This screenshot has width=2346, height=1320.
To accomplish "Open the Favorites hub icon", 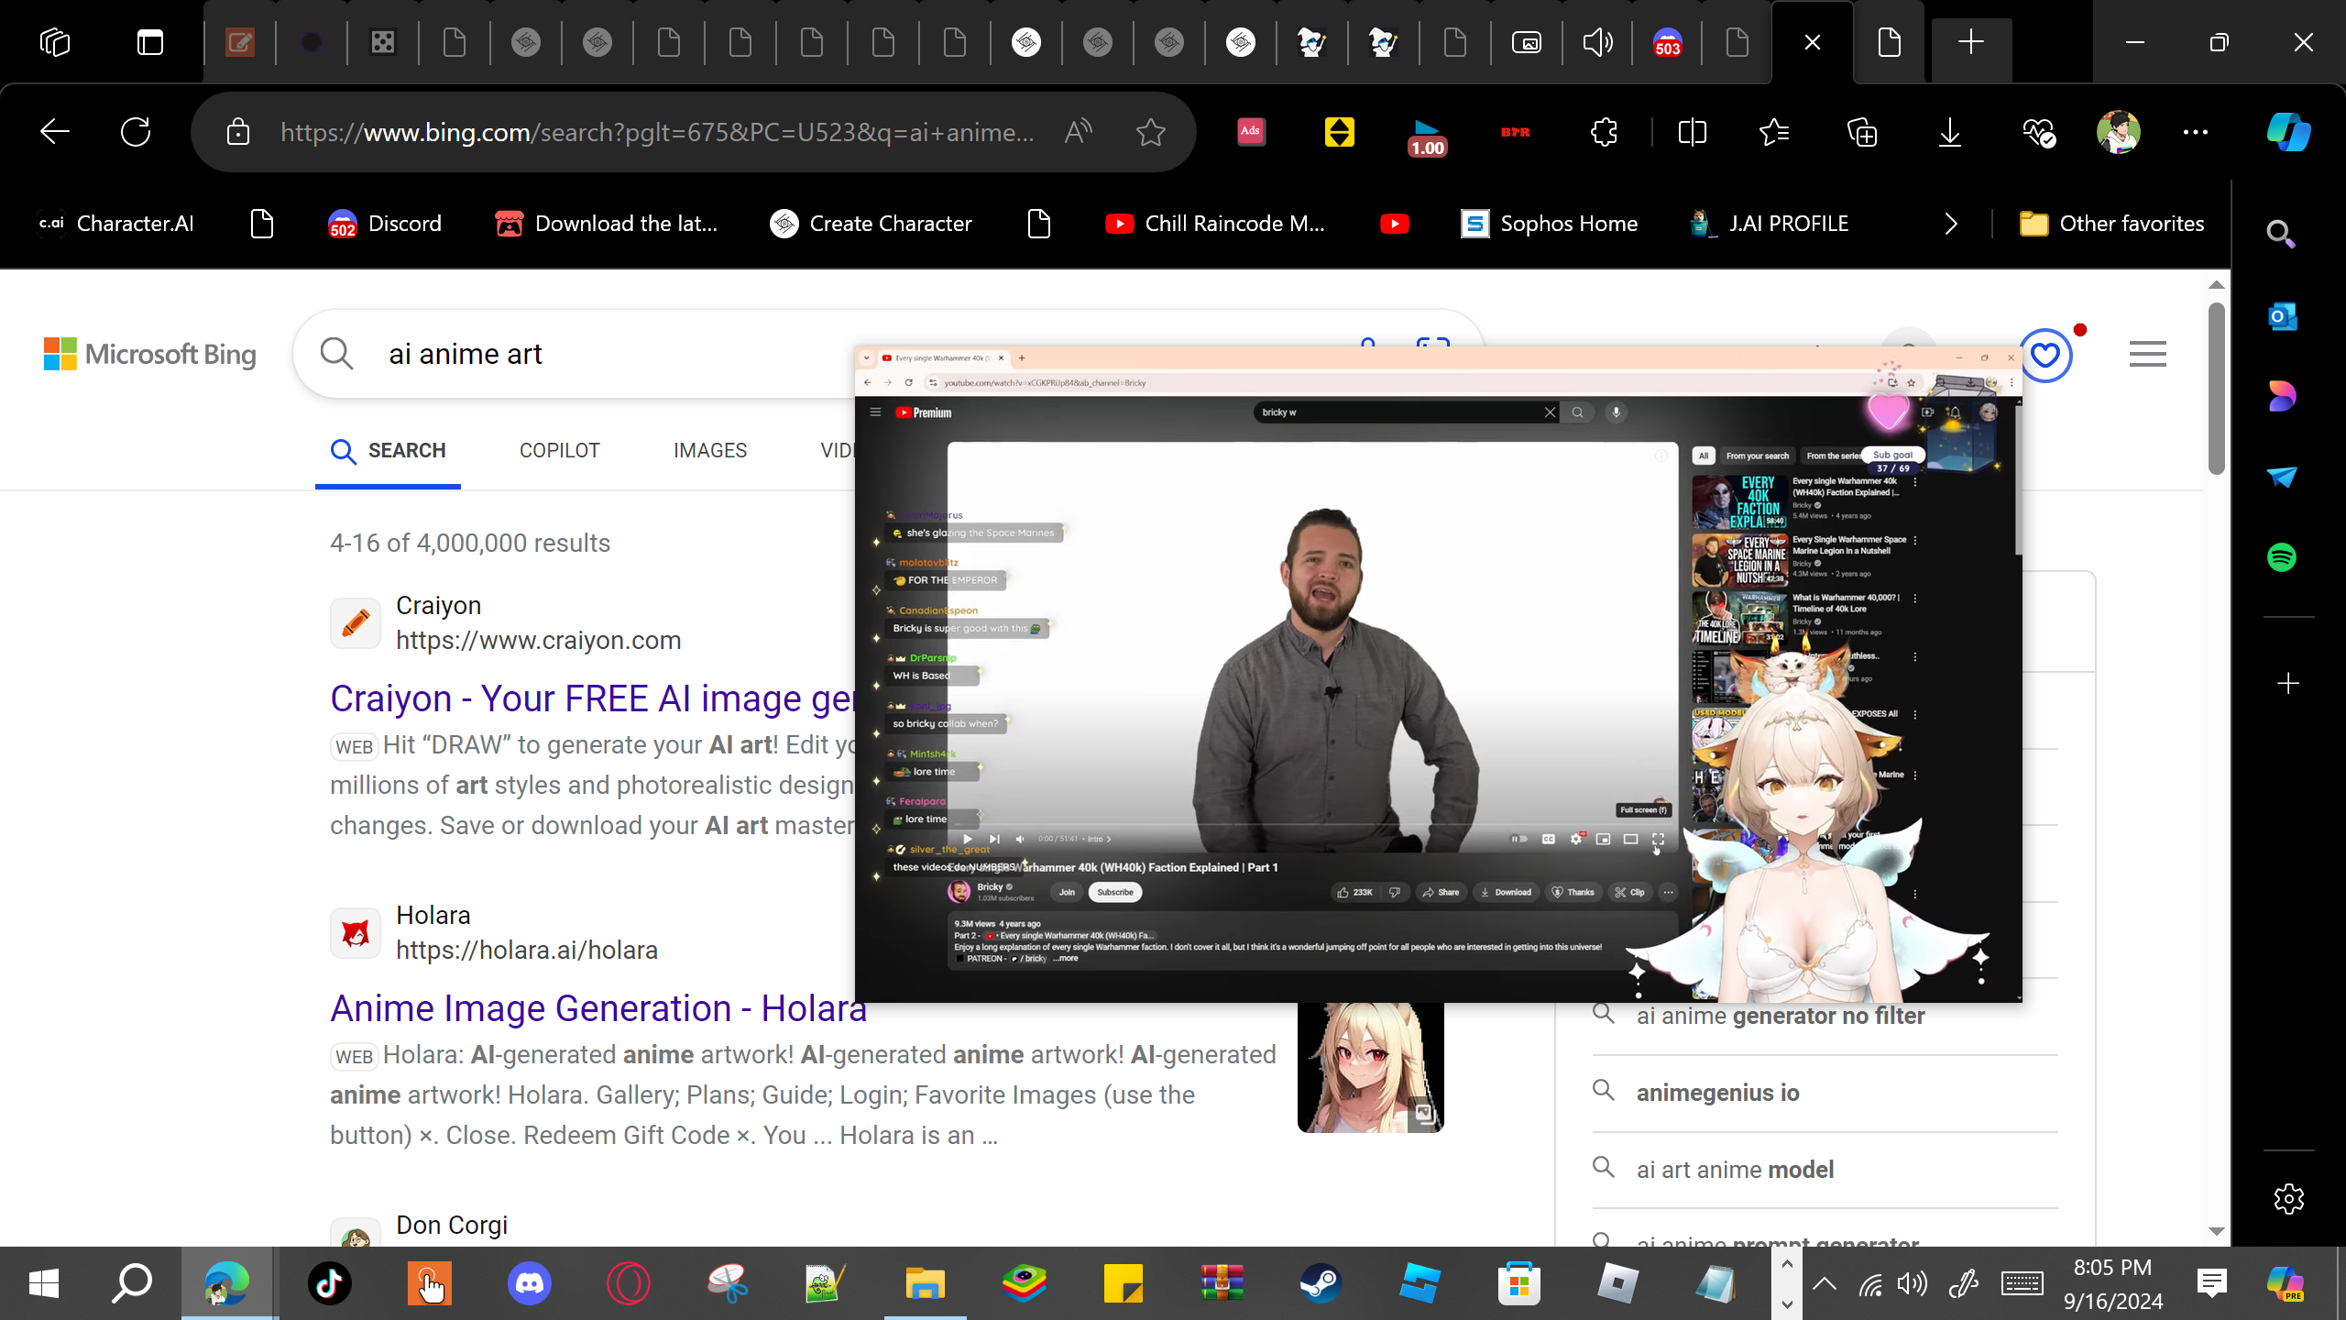I will (x=1775, y=132).
